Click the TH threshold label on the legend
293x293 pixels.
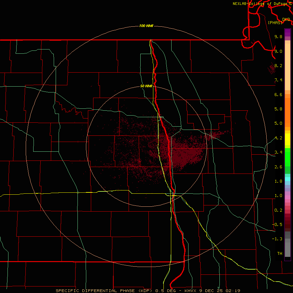(x=280, y=253)
